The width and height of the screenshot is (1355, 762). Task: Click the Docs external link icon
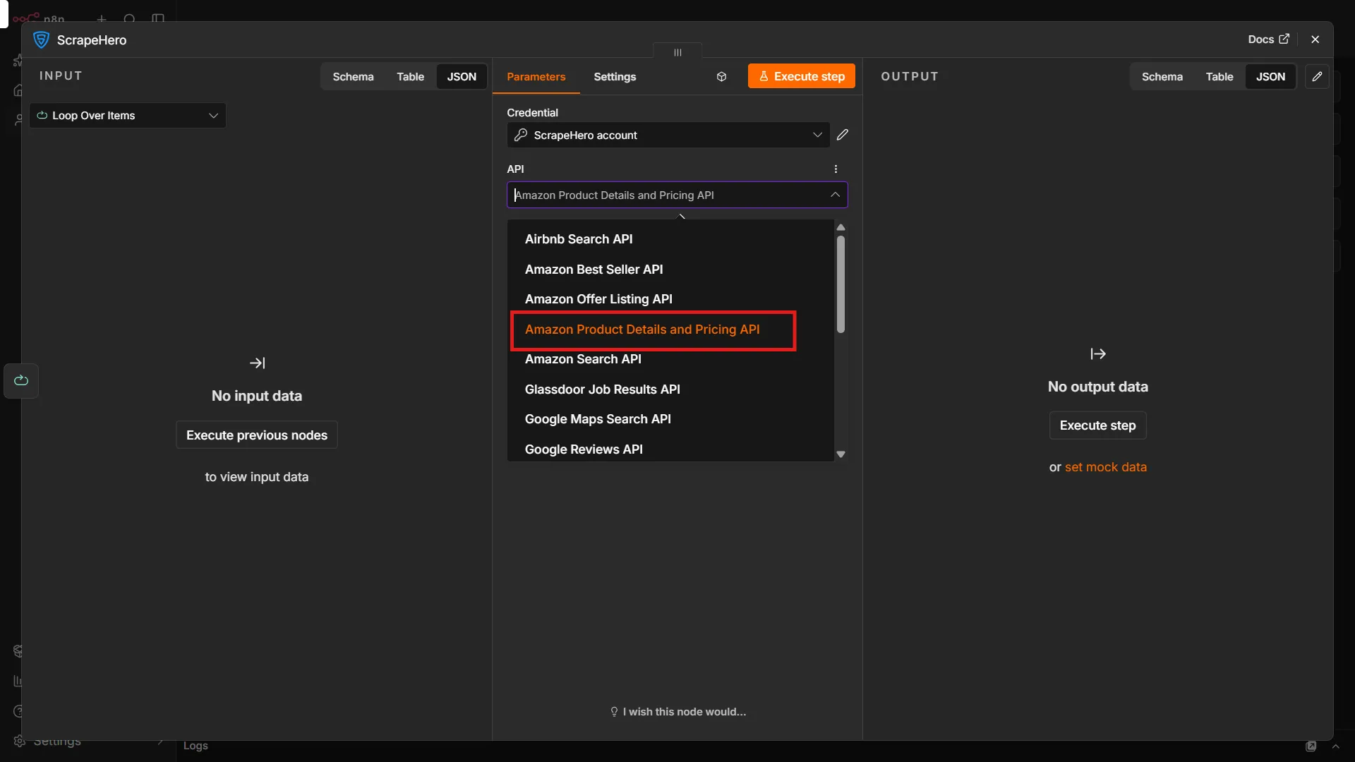(1284, 40)
